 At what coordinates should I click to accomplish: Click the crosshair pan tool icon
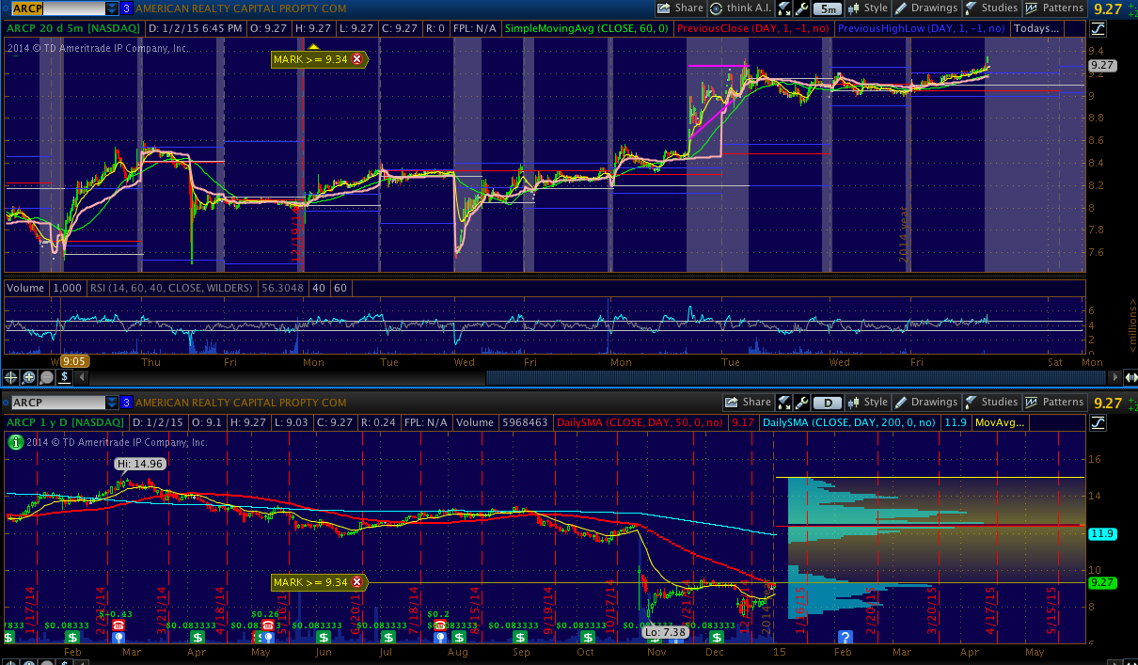(x=11, y=377)
